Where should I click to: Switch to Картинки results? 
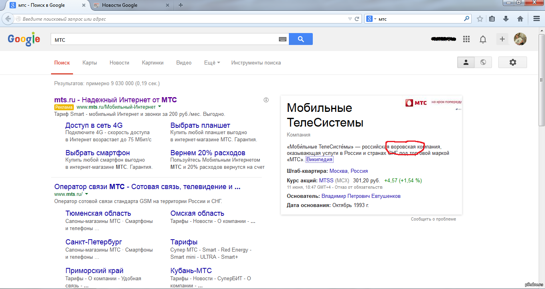(153, 63)
